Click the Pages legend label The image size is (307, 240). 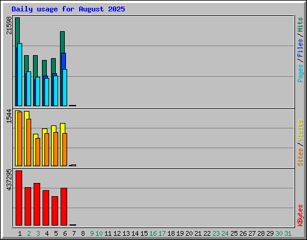click(x=300, y=73)
